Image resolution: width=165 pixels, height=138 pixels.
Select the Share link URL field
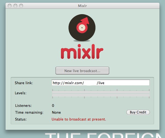click(x=100, y=83)
